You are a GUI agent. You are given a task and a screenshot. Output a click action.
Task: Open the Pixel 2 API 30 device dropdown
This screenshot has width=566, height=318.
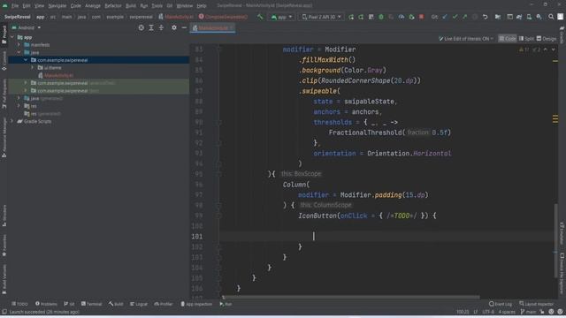click(321, 17)
